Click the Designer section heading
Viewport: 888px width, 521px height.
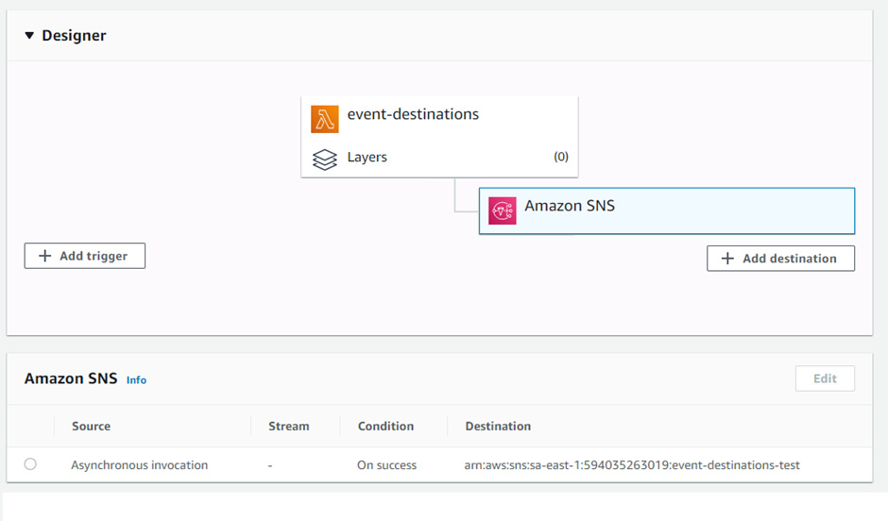pos(74,36)
